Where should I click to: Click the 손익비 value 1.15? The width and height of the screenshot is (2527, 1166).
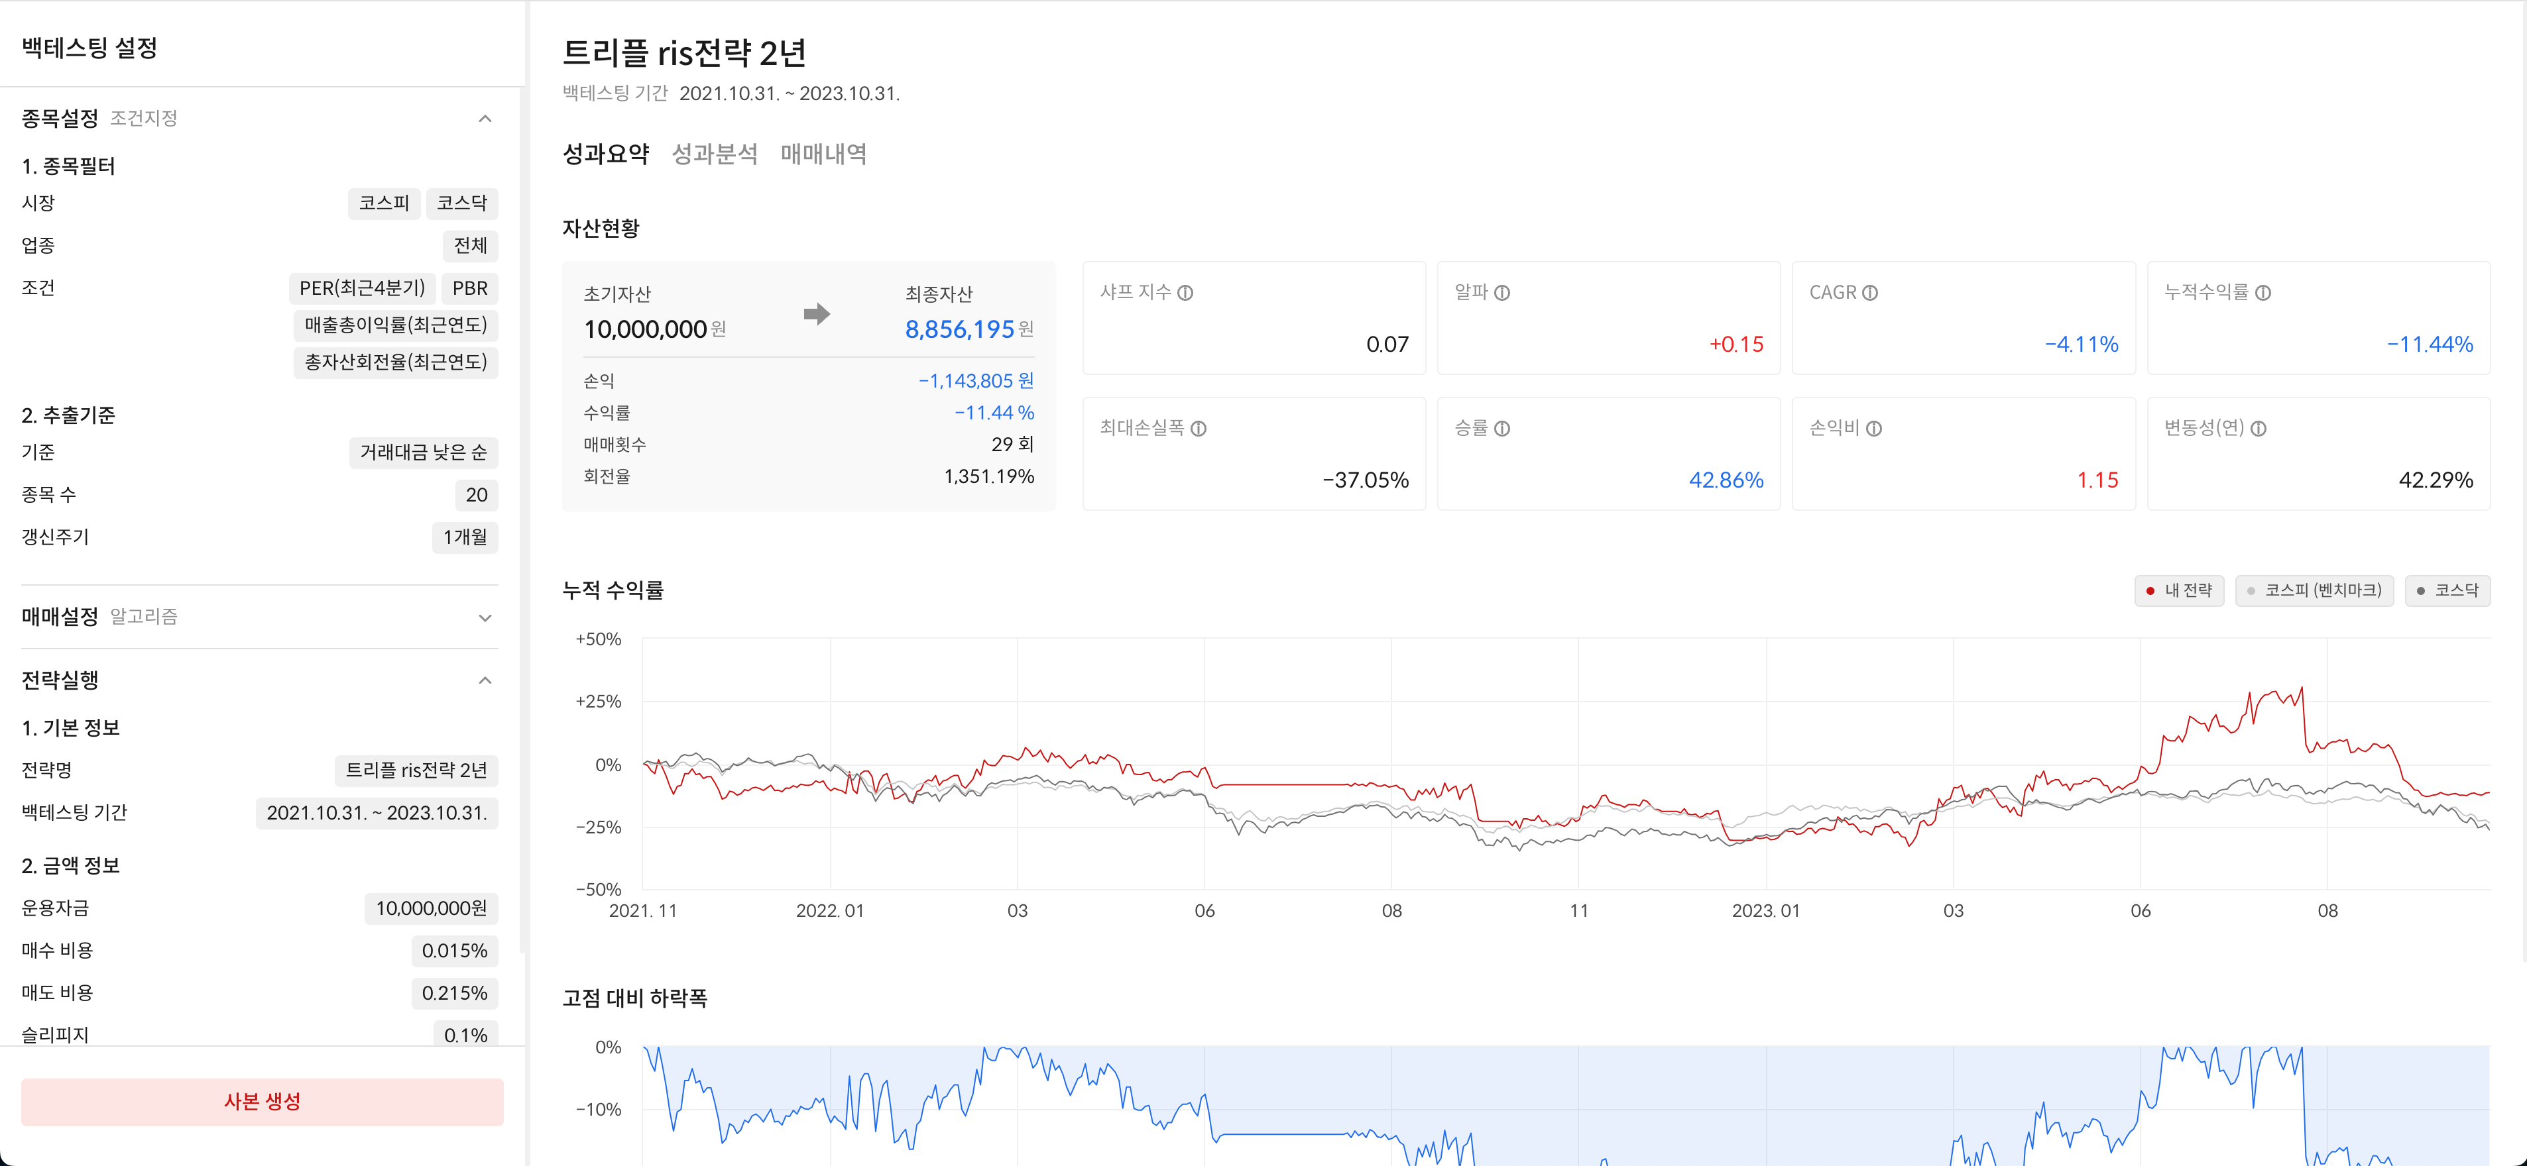[2097, 480]
